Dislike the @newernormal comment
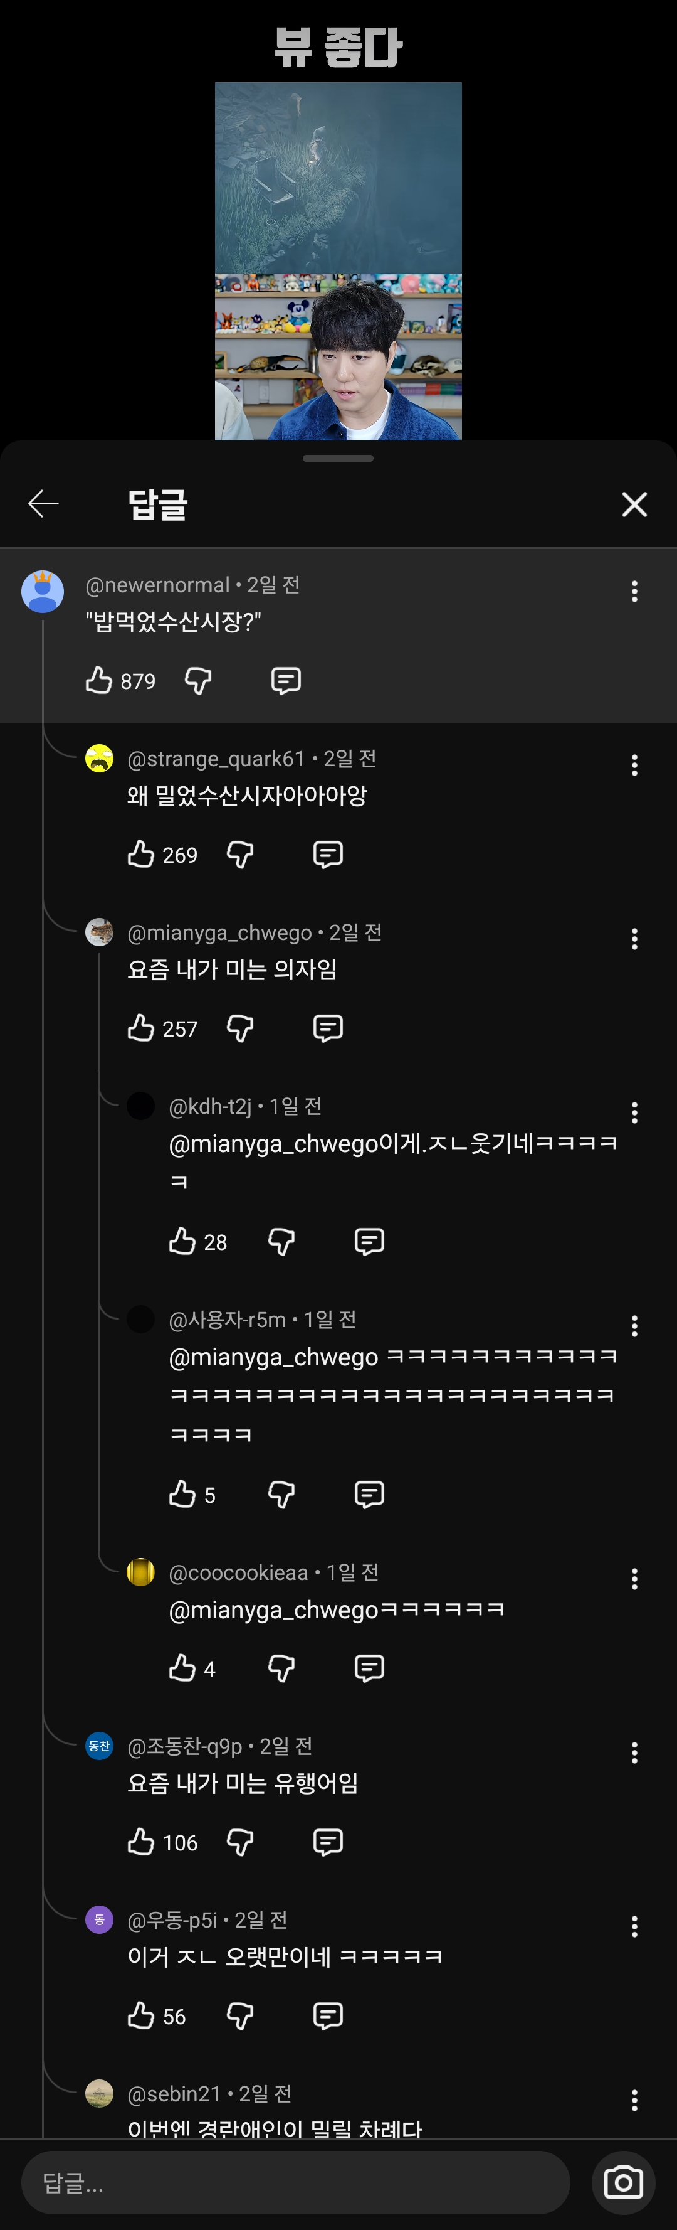The image size is (677, 2230). pos(198,680)
